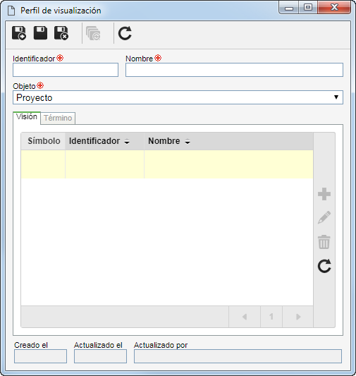Focus the Nombre input field
Viewport: 356px width, 376px height.
click(234, 70)
